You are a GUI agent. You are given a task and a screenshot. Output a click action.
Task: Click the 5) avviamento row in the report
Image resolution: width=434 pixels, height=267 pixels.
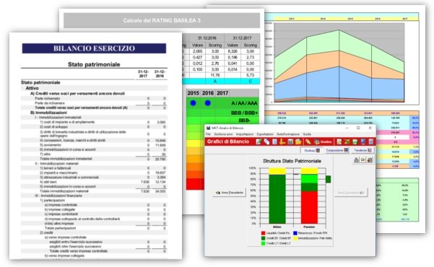(x=94, y=145)
